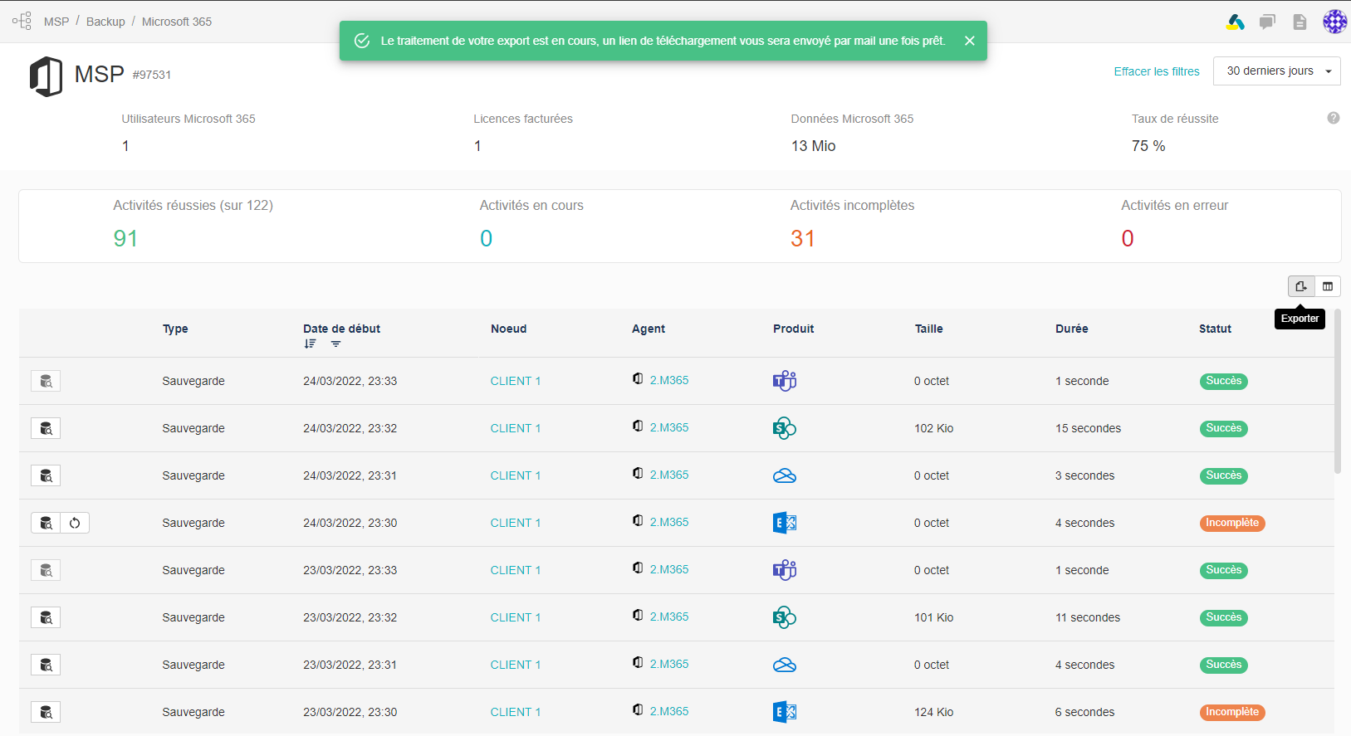The width and height of the screenshot is (1351, 736).
Task: Click the Exporter button
Action: (1301, 286)
